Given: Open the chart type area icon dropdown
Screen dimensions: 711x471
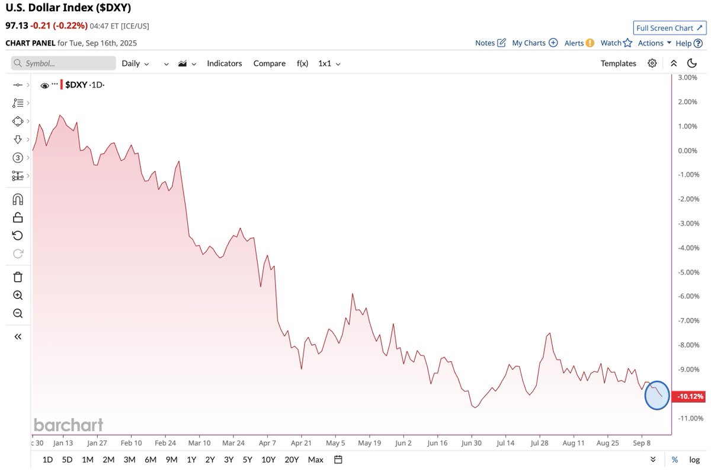Looking at the screenshot, I should coord(187,63).
